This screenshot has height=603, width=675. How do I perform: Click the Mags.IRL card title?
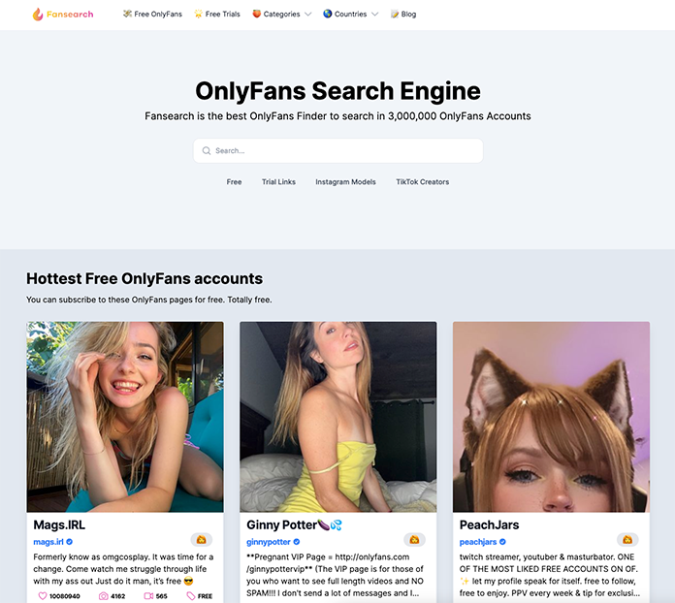click(x=59, y=525)
